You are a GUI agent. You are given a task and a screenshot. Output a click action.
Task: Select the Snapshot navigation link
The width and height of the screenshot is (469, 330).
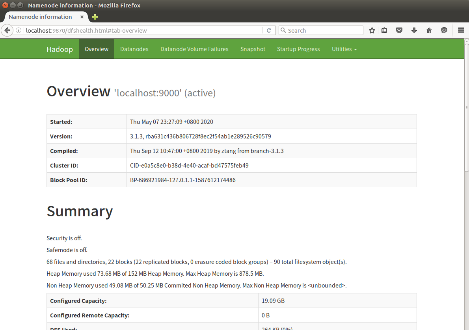click(253, 49)
